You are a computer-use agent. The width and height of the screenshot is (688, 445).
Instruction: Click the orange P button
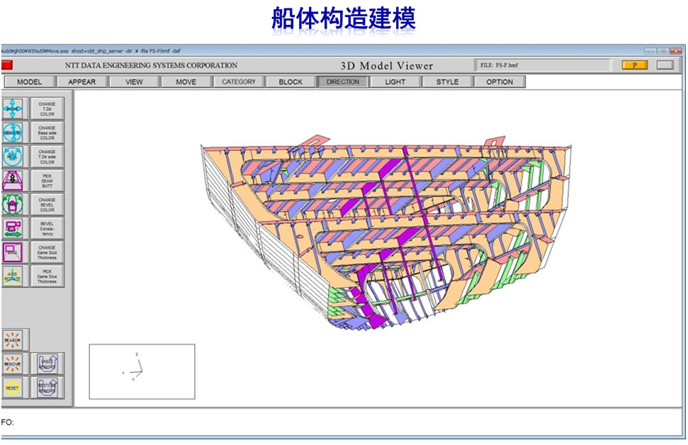coord(635,65)
